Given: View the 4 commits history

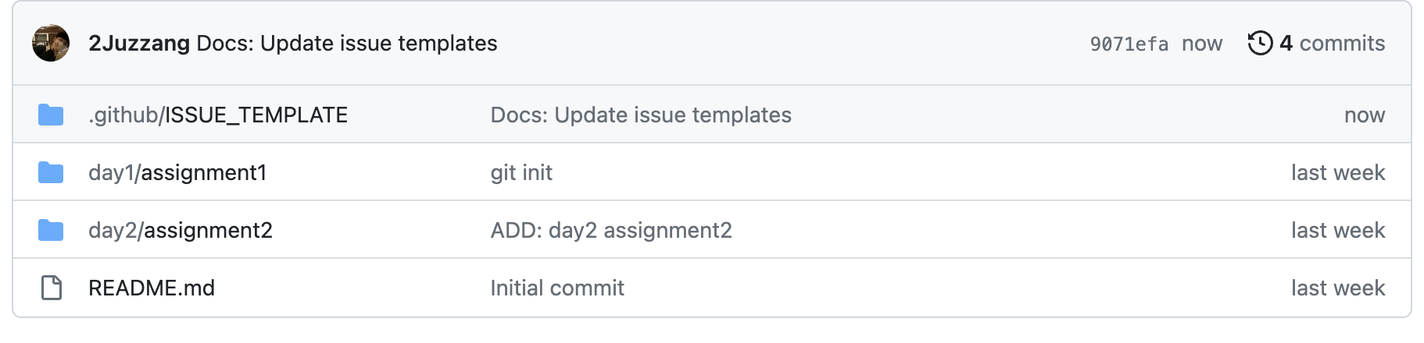Looking at the screenshot, I should pos(1332,43).
